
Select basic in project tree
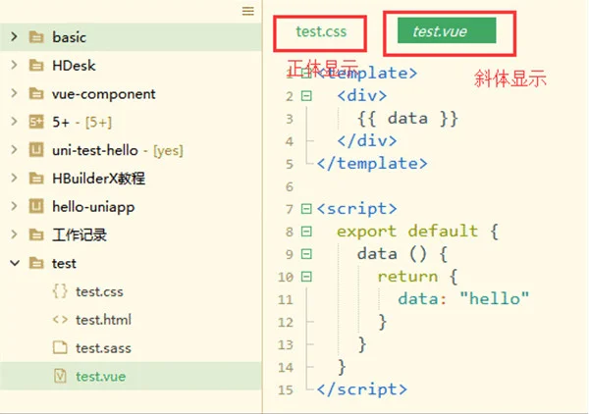pyautogui.click(x=69, y=37)
